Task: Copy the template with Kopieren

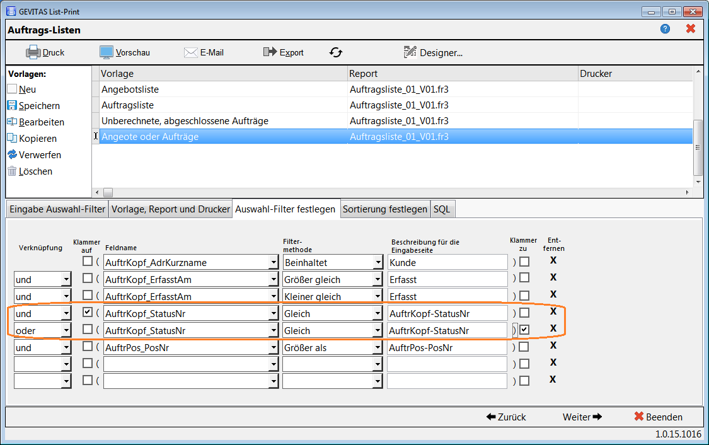Action: (x=32, y=139)
